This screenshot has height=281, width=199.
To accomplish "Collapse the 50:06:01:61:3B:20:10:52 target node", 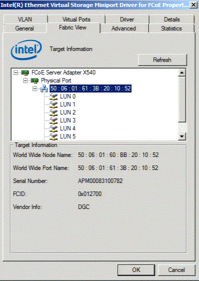I will click(35, 88).
